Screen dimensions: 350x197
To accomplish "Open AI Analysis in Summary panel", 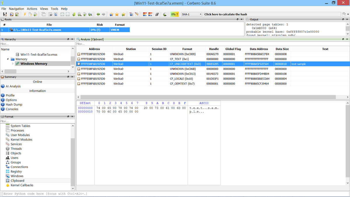I will [x=13, y=86].
